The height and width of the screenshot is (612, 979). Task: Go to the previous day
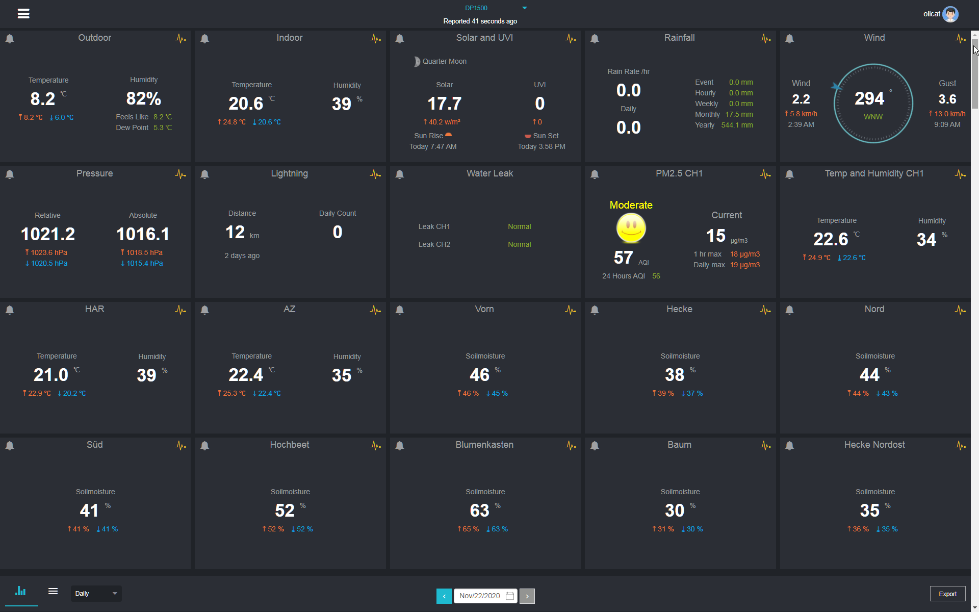444,596
